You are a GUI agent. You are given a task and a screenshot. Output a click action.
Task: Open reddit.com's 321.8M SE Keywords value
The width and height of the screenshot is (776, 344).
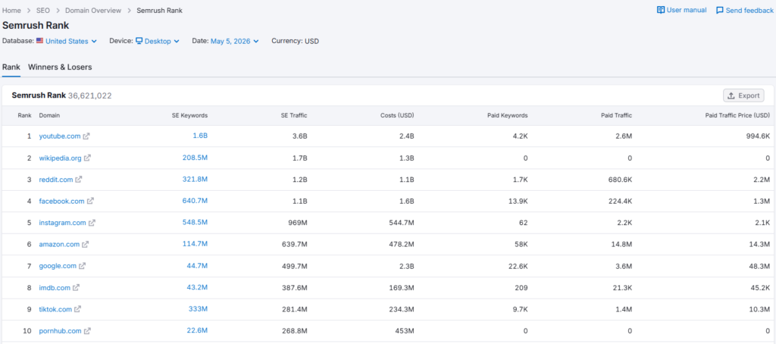[195, 179]
